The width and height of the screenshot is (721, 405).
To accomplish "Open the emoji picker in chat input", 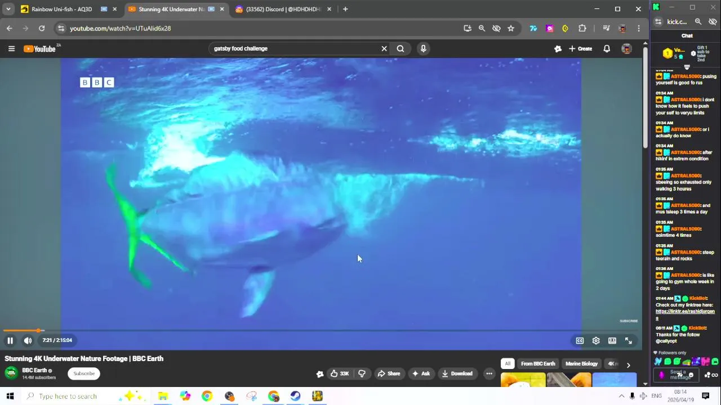I will [691, 375].
